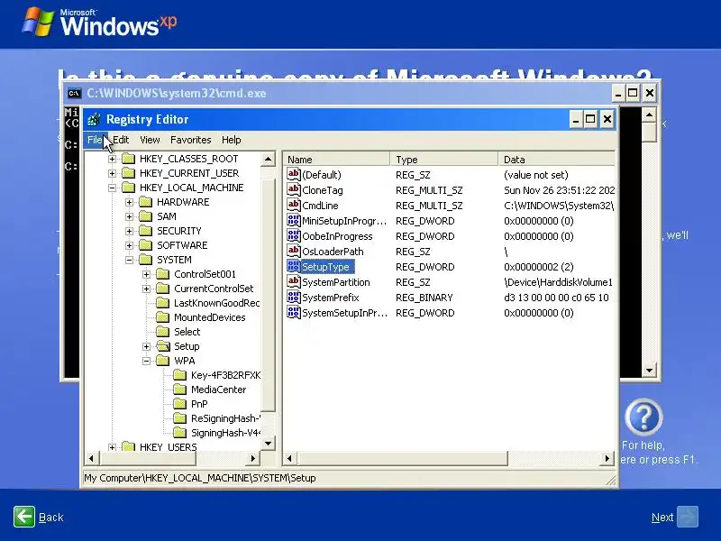Screen dimensions: 721x541
Task: Expand the CurrentControlSet key
Action: tap(146, 289)
